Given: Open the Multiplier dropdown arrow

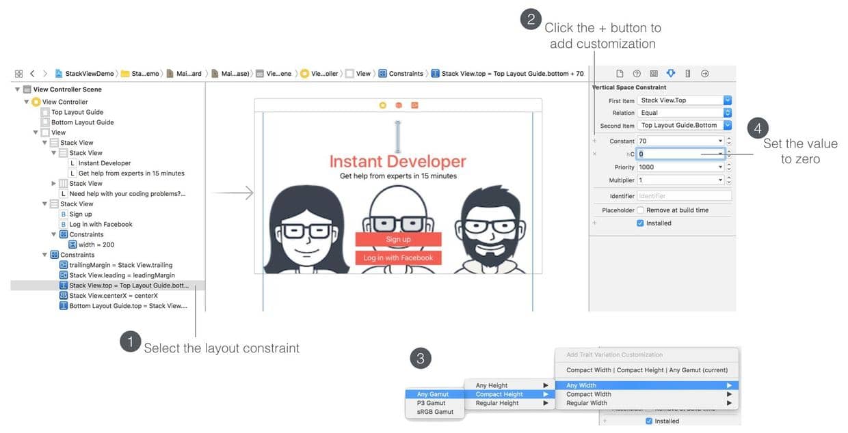Looking at the screenshot, I should pyautogui.click(x=720, y=180).
